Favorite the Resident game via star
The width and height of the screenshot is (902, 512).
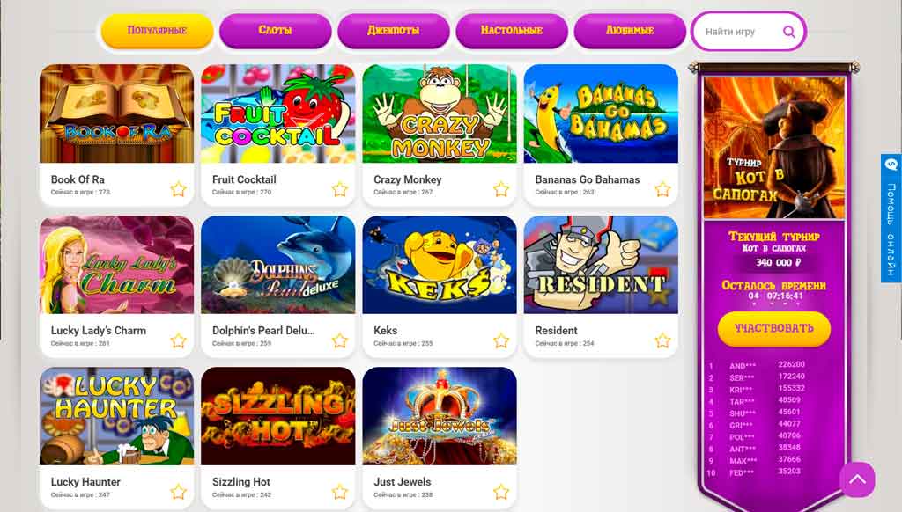pos(662,340)
